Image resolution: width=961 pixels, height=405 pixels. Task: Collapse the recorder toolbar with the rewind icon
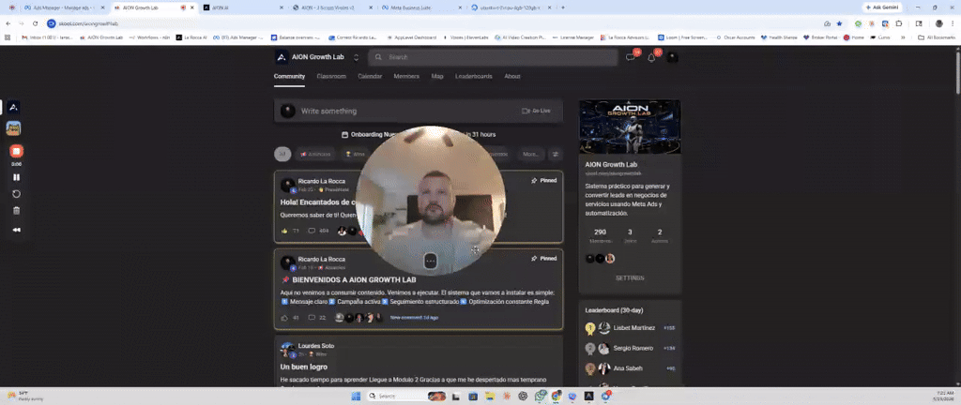click(x=17, y=230)
